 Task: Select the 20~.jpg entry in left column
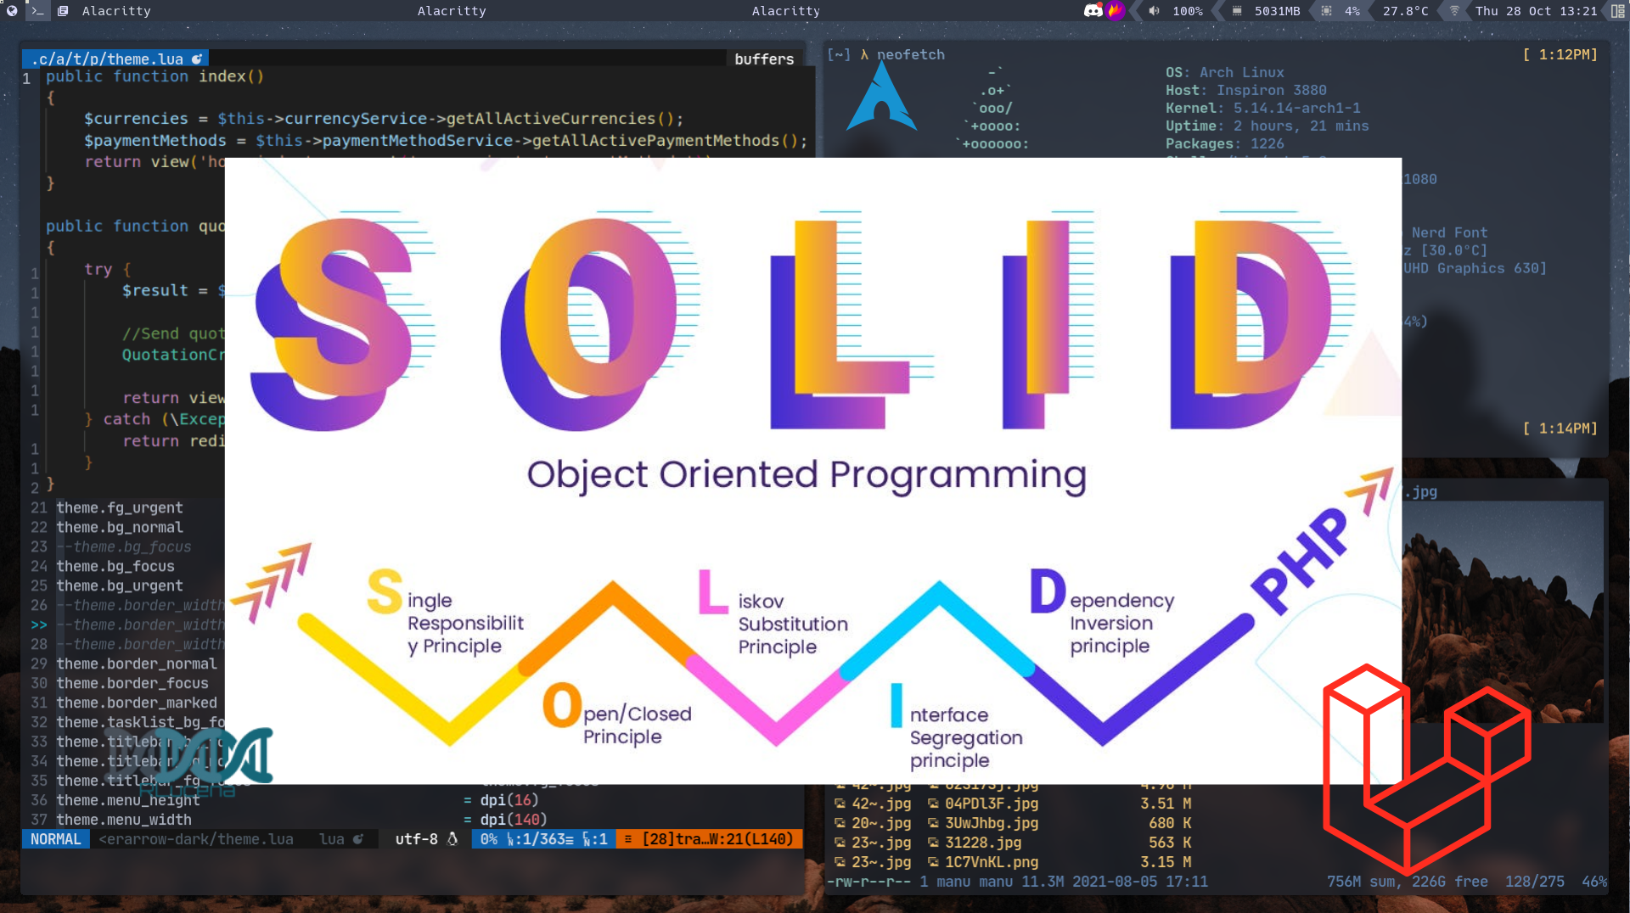click(x=881, y=823)
